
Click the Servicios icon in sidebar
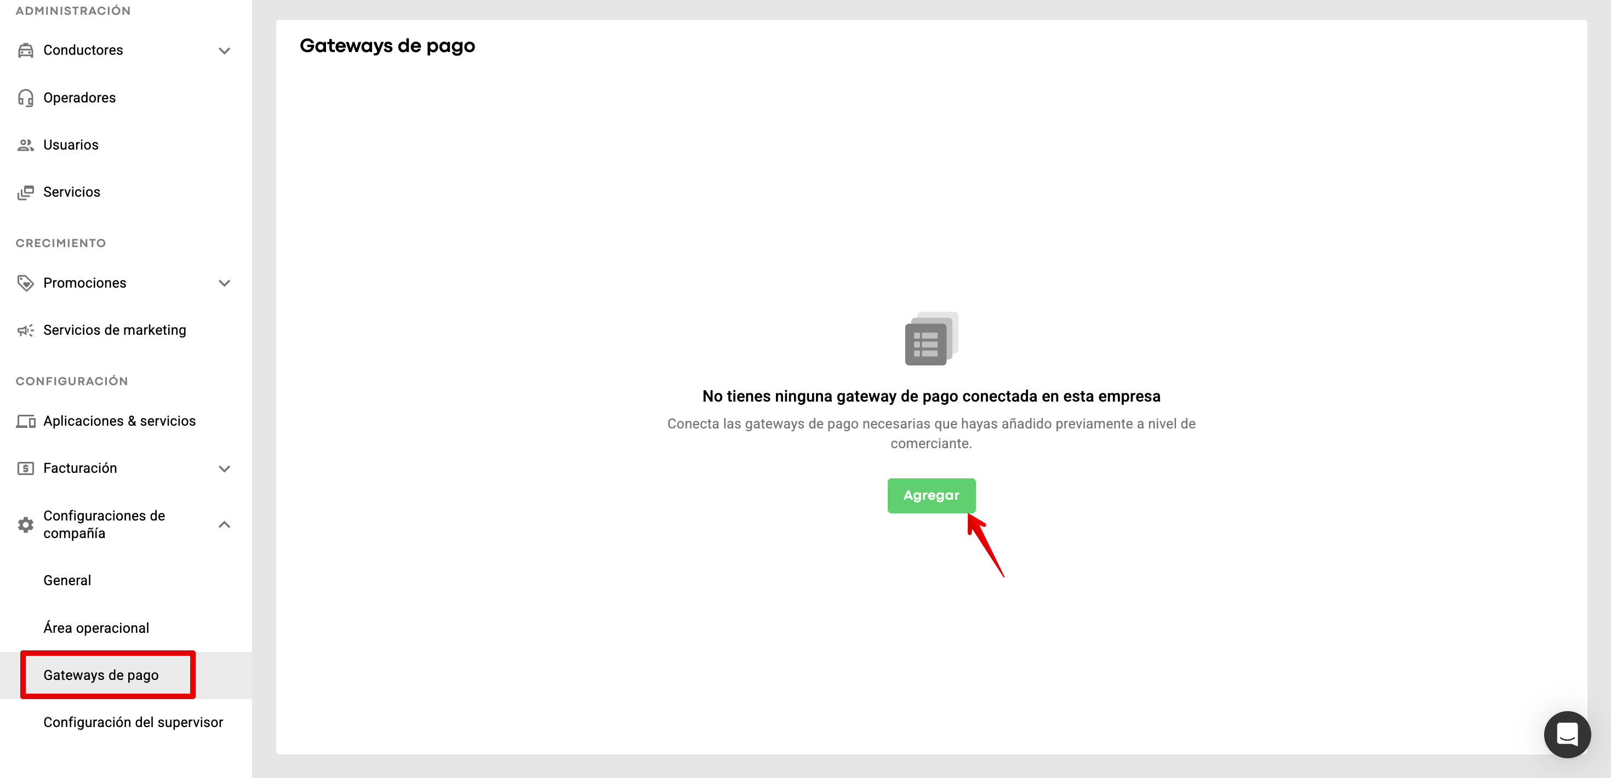[x=26, y=193]
